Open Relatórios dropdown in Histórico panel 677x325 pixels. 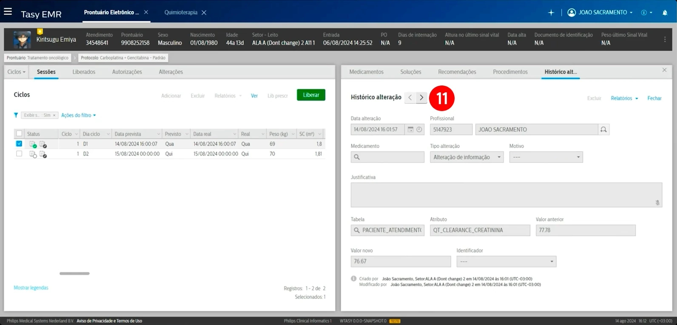click(x=624, y=98)
